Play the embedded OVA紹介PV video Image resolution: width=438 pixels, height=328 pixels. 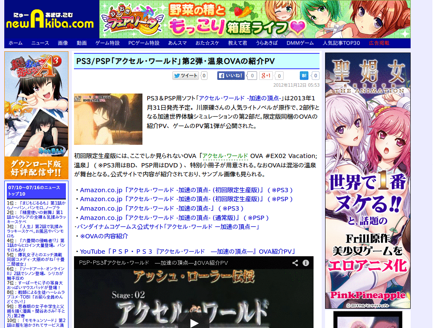(x=194, y=322)
